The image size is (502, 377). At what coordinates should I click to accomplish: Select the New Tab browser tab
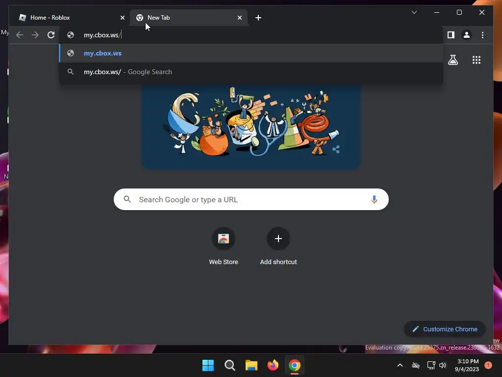pos(188,18)
